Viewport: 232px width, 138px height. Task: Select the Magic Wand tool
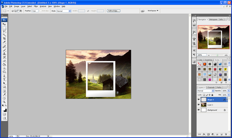click(x=4, y=35)
